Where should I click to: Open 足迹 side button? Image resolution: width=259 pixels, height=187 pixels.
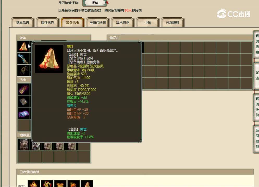(256, 75)
